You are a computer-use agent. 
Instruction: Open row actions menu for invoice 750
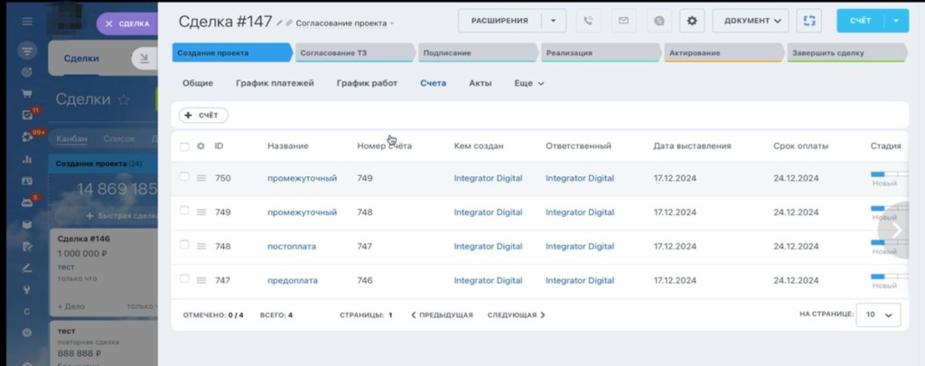point(201,179)
